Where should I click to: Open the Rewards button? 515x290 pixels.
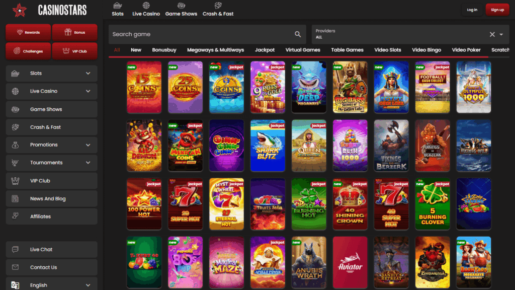(x=28, y=32)
